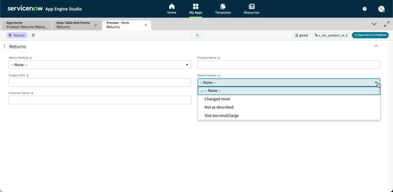Click the Returns section heading text
This screenshot has height=192, width=393.
click(17, 47)
